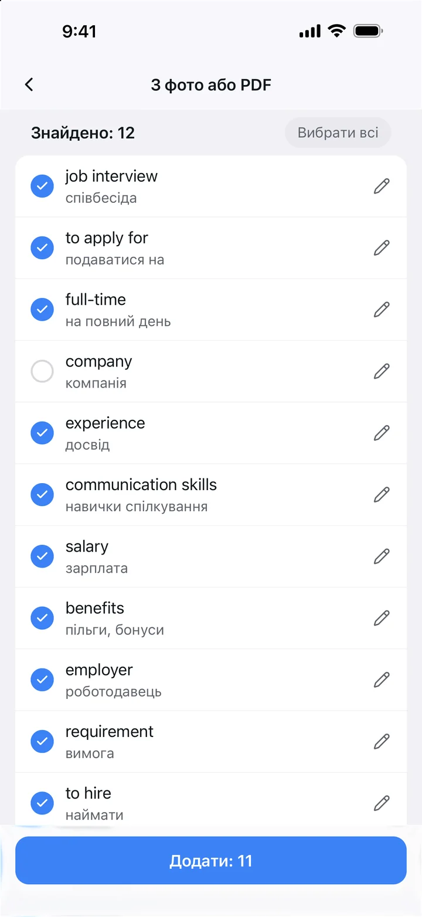Screen dimensions: 422x917
Task: Open the pencil editor for 'to apply for'
Action: pos(382,247)
